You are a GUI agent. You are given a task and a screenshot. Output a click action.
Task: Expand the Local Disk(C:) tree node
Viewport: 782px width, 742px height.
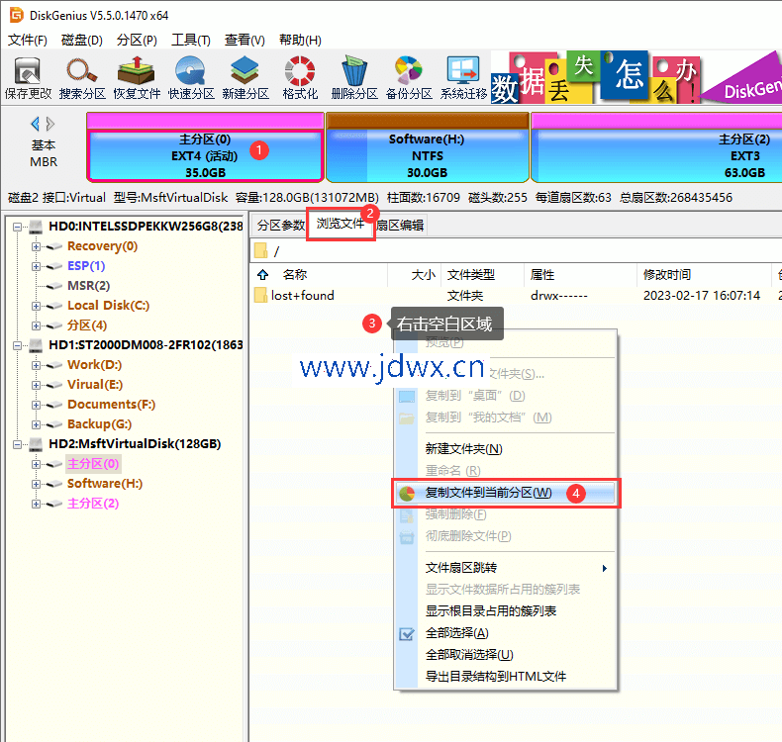(36, 306)
